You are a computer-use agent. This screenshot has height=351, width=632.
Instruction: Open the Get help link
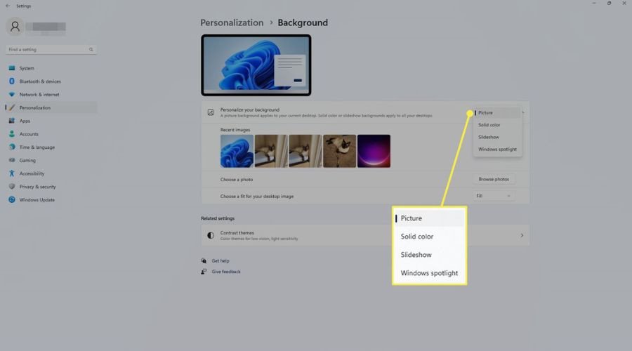click(x=220, y=260)
